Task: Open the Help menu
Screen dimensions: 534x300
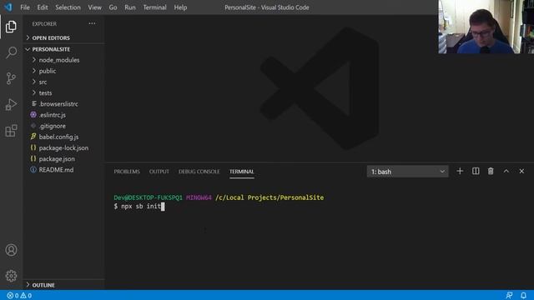Action: coord(180,7)
